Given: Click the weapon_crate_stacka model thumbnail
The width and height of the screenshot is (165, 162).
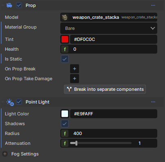Looking at the screenshot, I should point(65,17).
